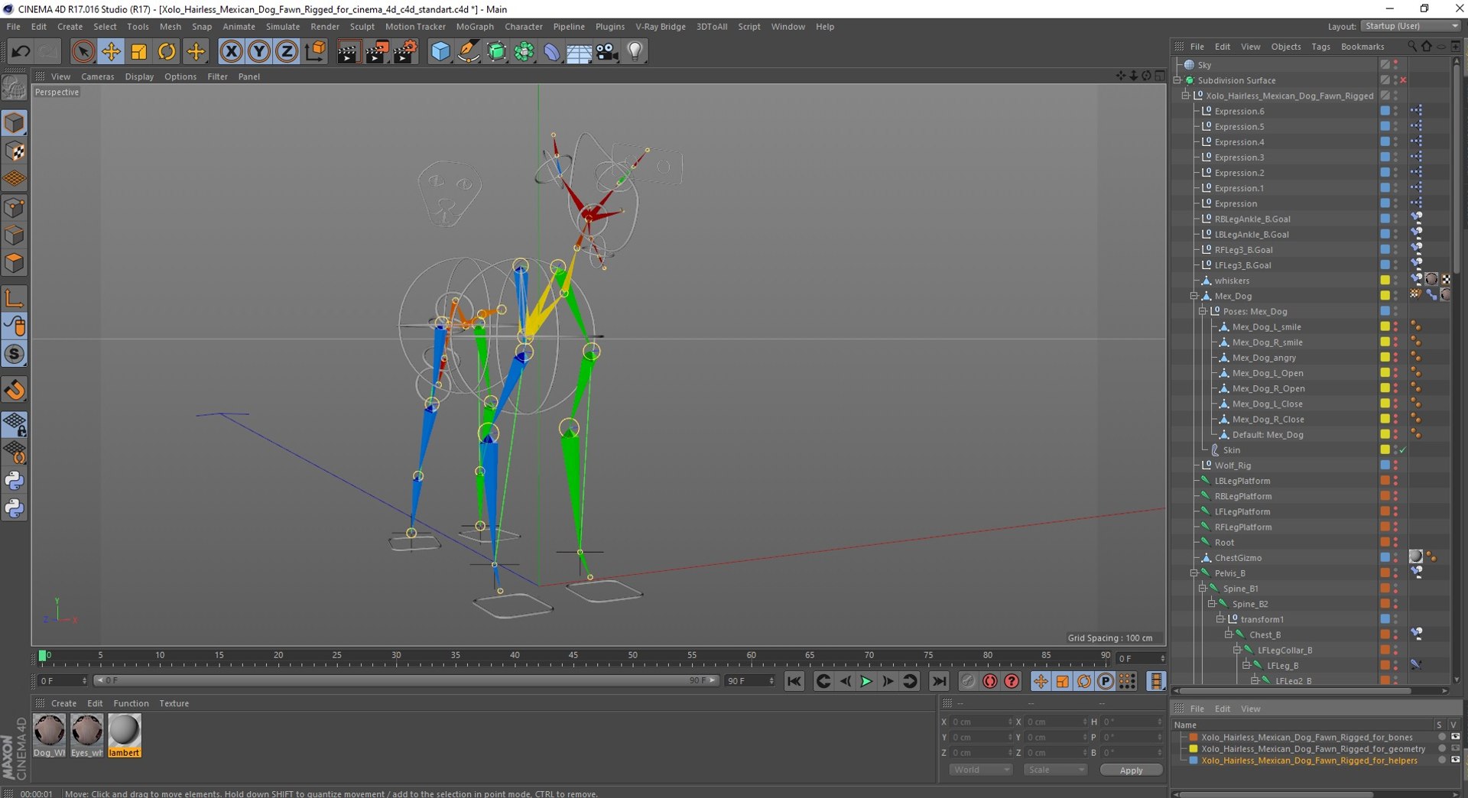Image resolution: width=1468 pixels, height=798 pixels.
Task: Go to end of animation
Action: point(939,681)
